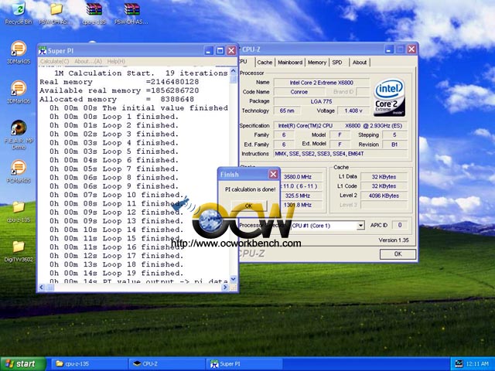Image resolution: width=495 pixels, height=371 pixels.
Task: Click the Super PI vertical scroll down arrow
Action: coord(234,279)
